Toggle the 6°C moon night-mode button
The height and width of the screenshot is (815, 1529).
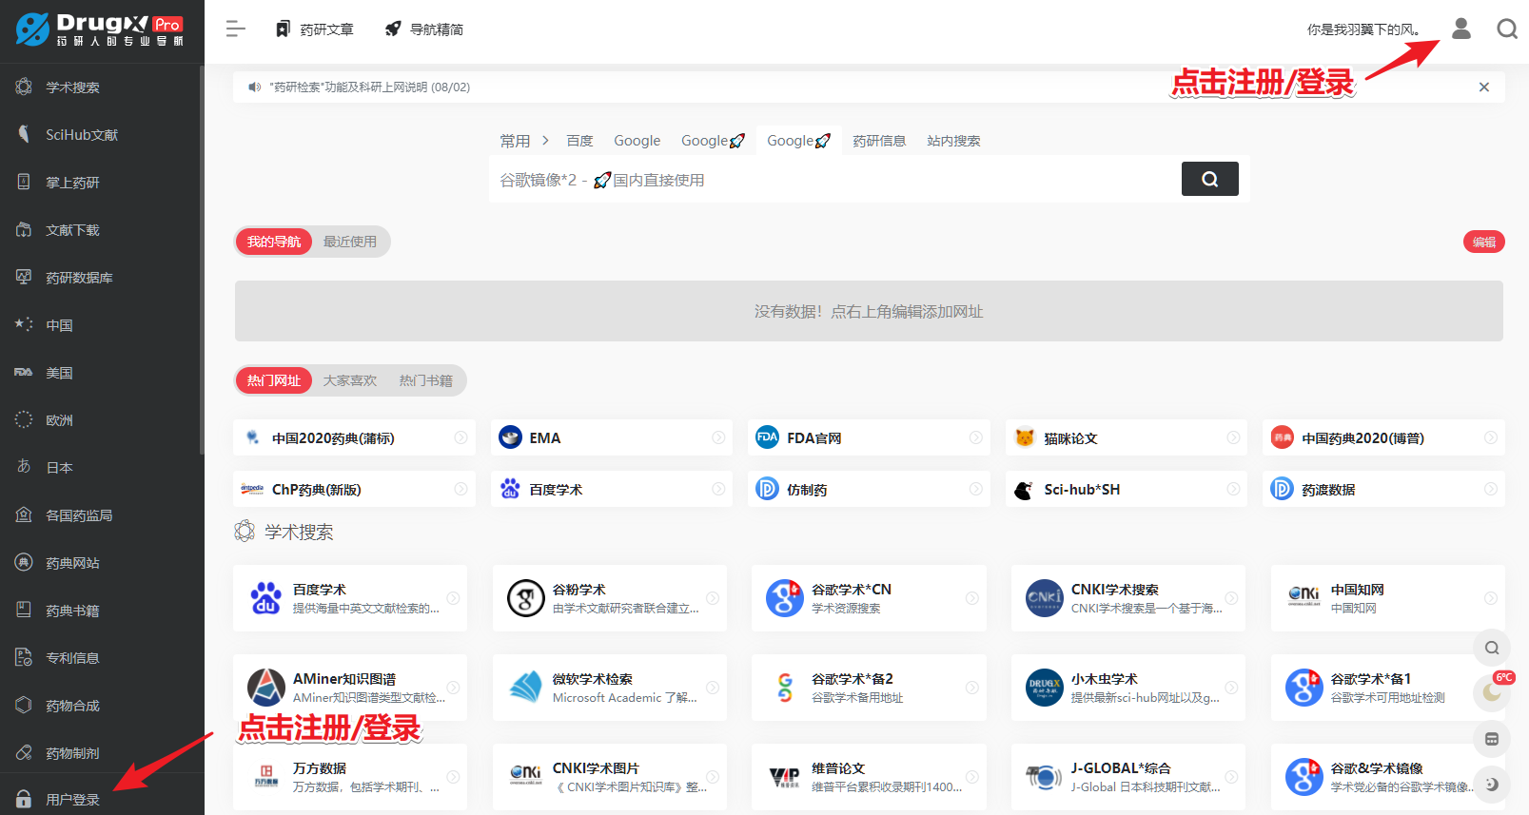click(x=1492, y=691)
